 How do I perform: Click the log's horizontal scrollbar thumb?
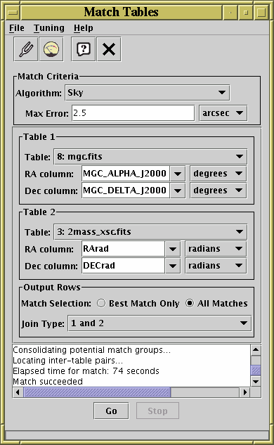[97, 392]
